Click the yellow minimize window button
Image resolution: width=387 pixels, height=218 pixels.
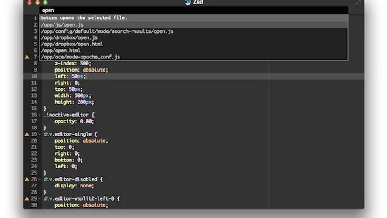(37, 3)
